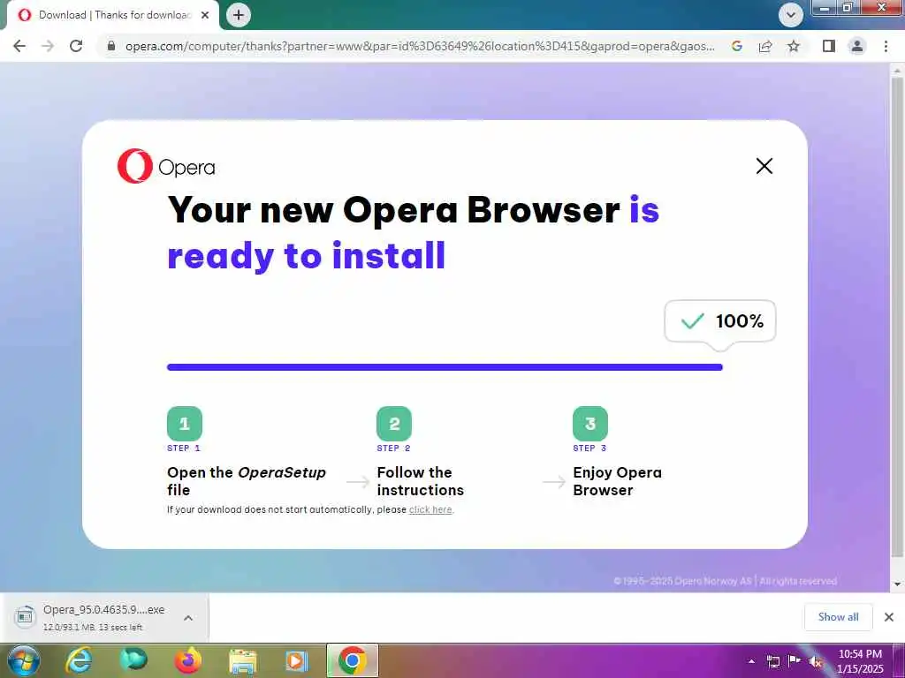Screen dimensions: 905x678
Task: Click the Opera logo on the card
Action: pos(166,167)
